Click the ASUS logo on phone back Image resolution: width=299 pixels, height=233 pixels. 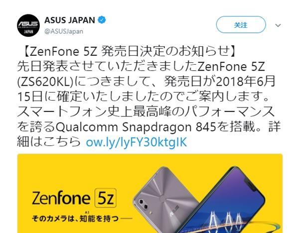(x=175, y=210)
